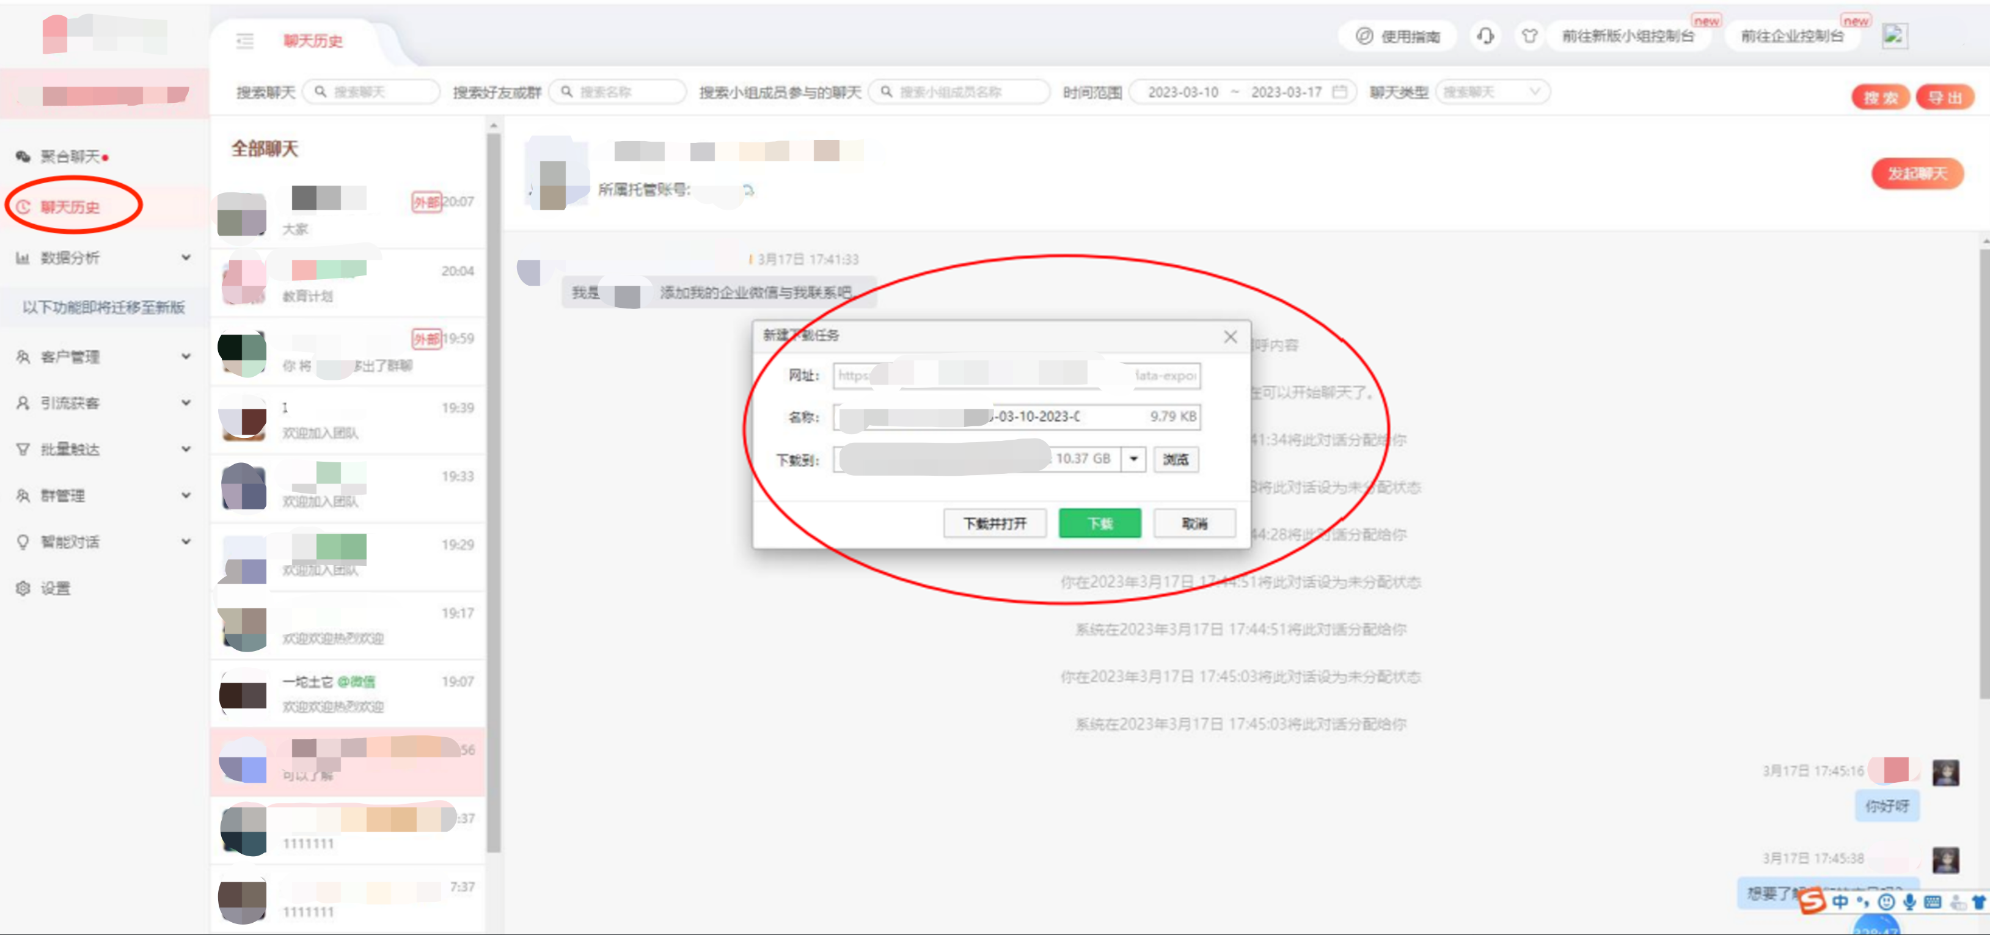Open the 20:07 chat with 大家 preview

click(x=348, y=214)
